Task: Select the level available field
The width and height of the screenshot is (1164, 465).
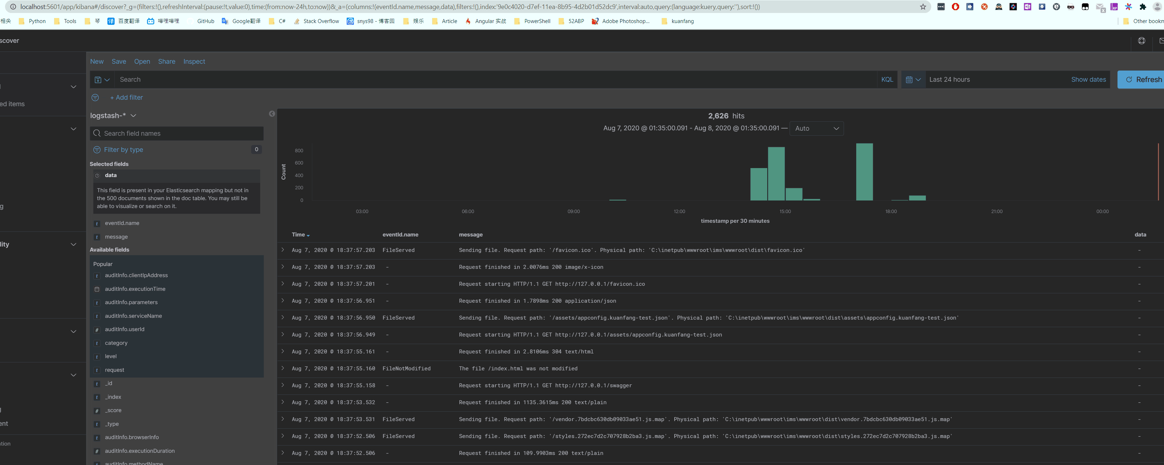Action: pyautogui.click(x=111, y=356)
